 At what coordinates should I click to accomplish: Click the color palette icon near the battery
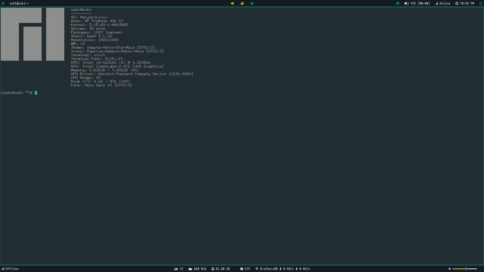398,4
